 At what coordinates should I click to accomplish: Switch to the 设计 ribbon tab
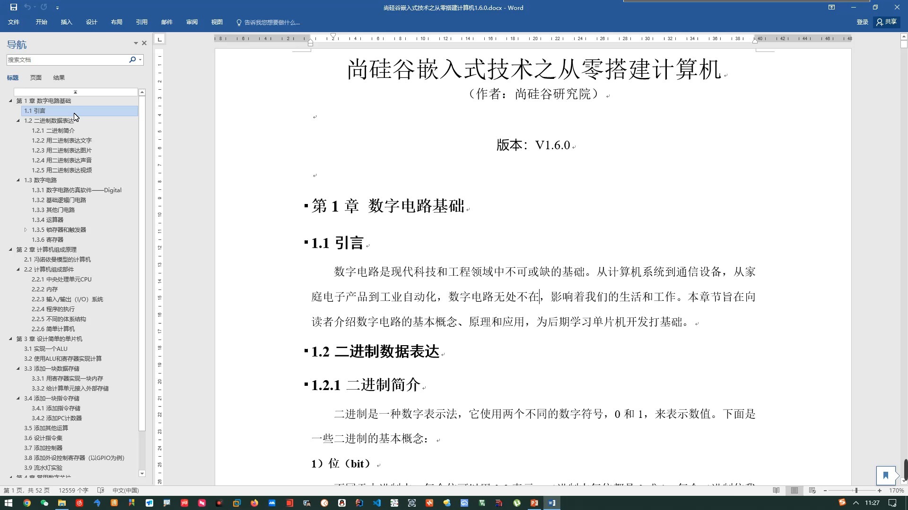point(92,22)
